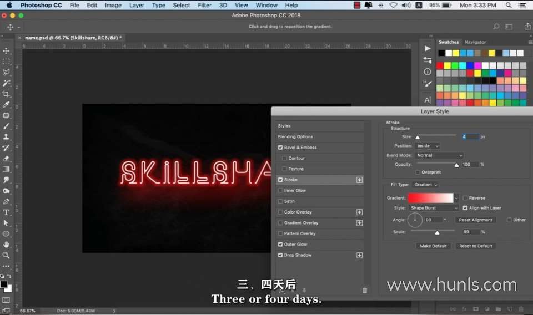Select the Ellipse shape tool
The width and height of the screenshot is (533, 315).
(6, 234)
